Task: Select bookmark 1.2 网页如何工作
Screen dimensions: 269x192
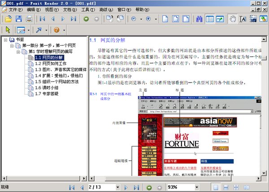Action: click(55, 64)
